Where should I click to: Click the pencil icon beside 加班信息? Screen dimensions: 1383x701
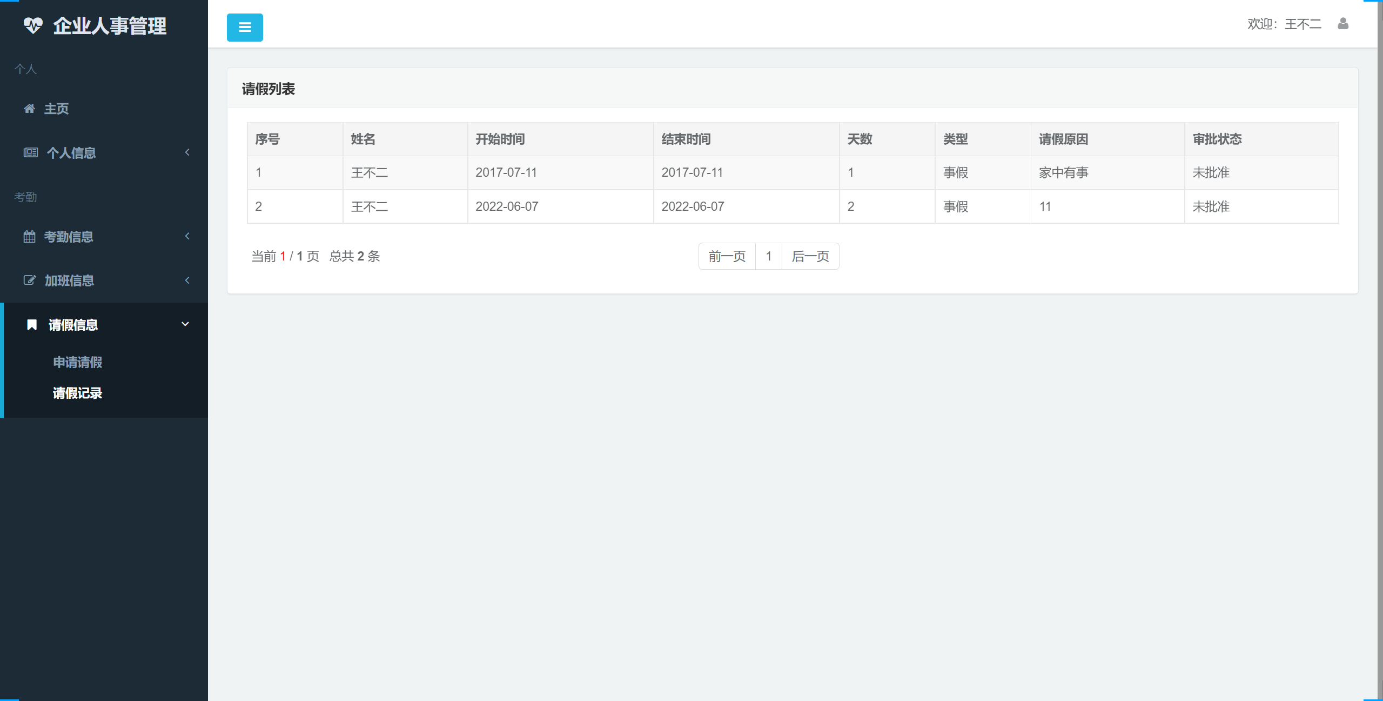(30, 281)
